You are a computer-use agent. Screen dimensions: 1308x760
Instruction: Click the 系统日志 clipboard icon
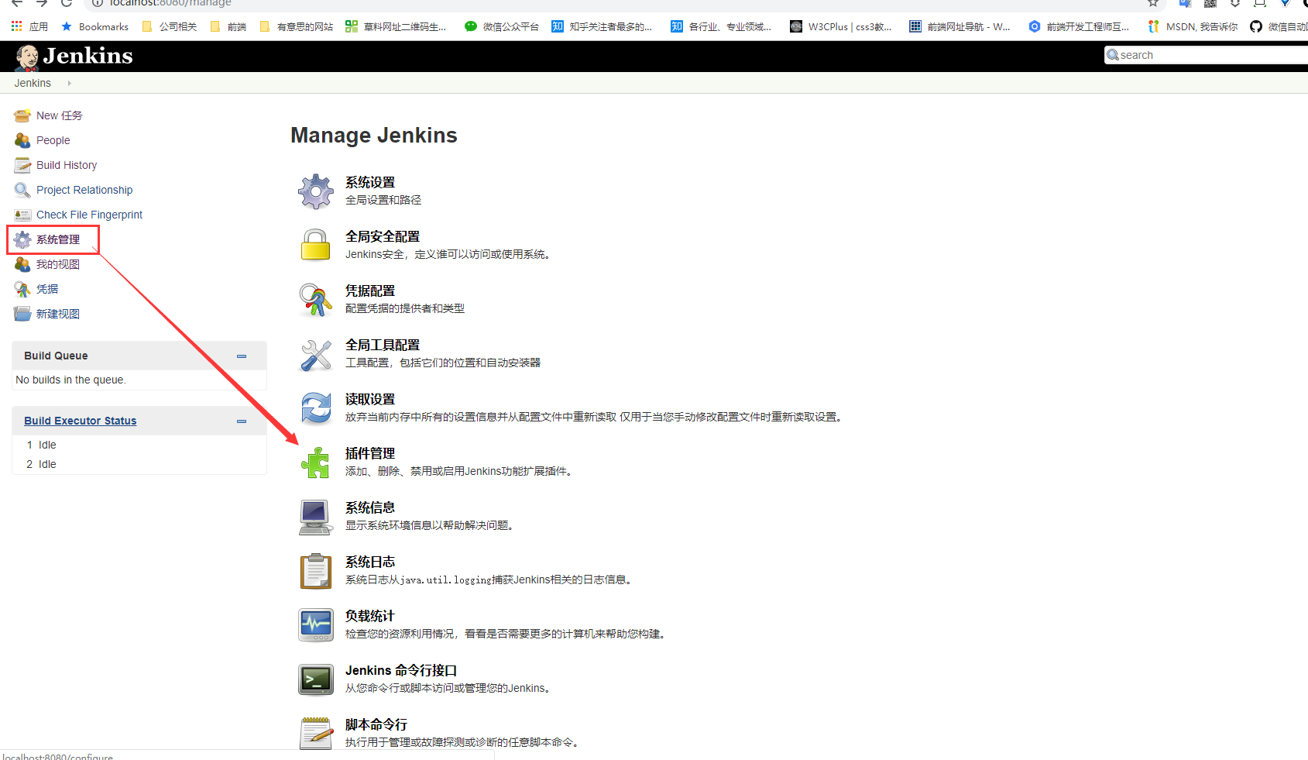[316, 571]
